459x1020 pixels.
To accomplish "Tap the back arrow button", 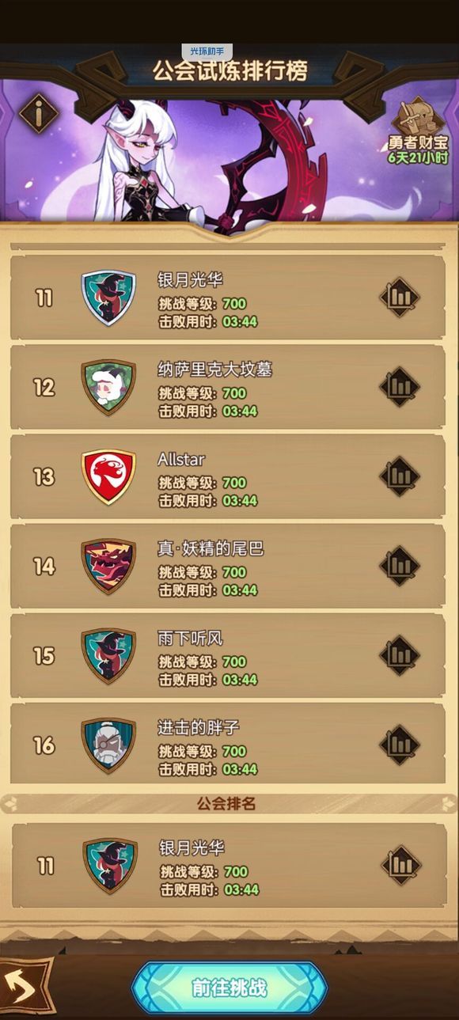I will pos(24,987).
